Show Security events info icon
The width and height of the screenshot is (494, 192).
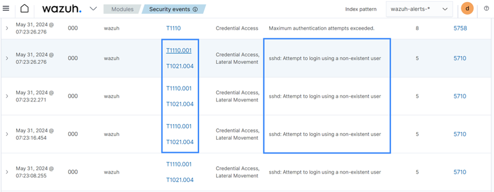(195, 9)
